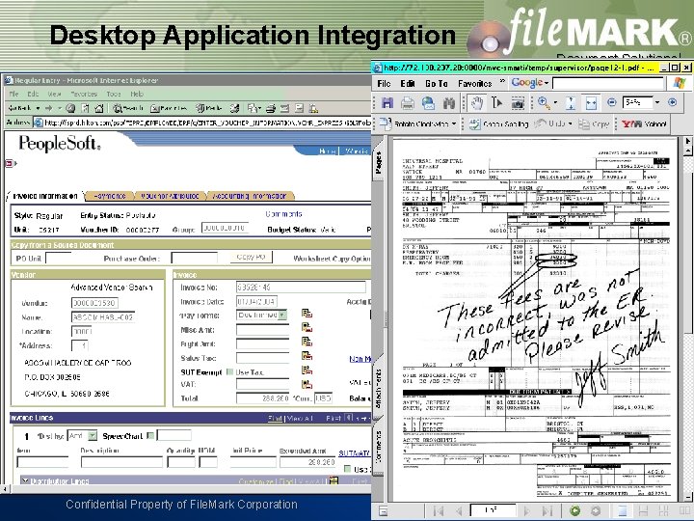This screenshot has height=521, width=694.
Task: Click the Fit Page icon in PDF viewer
Action: click(571, 103)
